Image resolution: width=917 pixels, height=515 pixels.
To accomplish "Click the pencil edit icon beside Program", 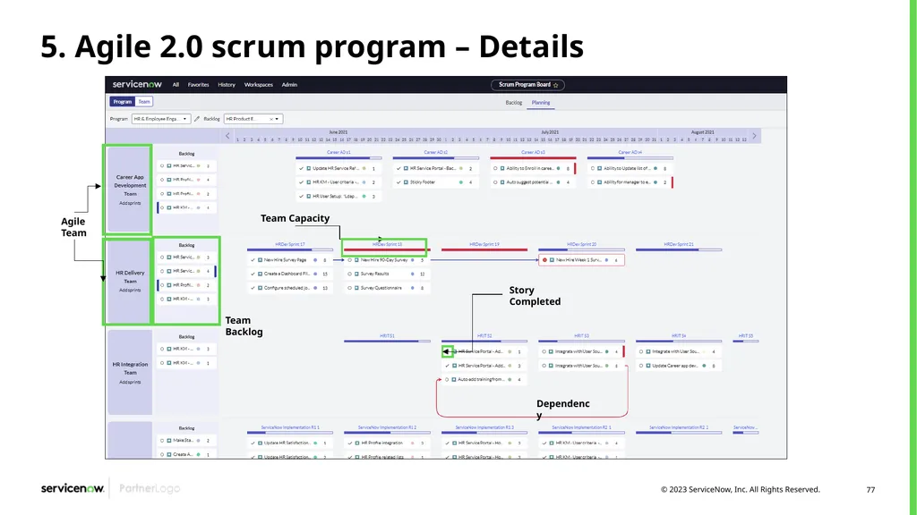I will pos(197,119).
